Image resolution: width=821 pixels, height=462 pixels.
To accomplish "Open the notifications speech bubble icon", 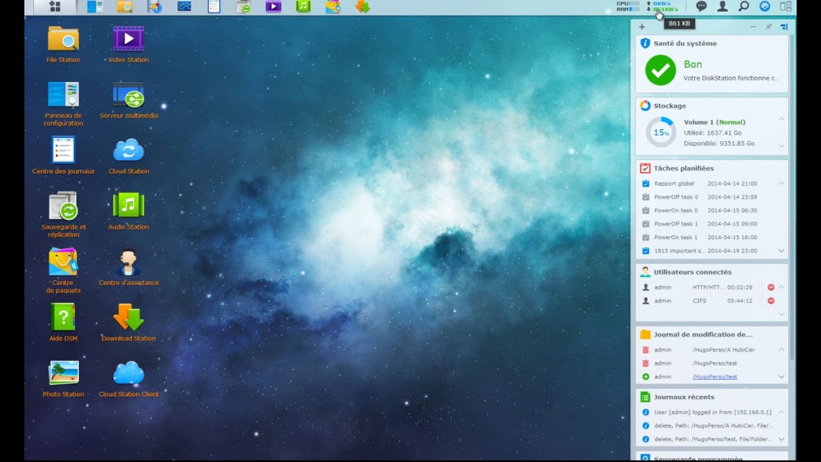I will click(702, 6).
